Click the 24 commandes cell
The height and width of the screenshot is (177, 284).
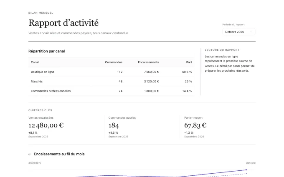tap(121, 91)
